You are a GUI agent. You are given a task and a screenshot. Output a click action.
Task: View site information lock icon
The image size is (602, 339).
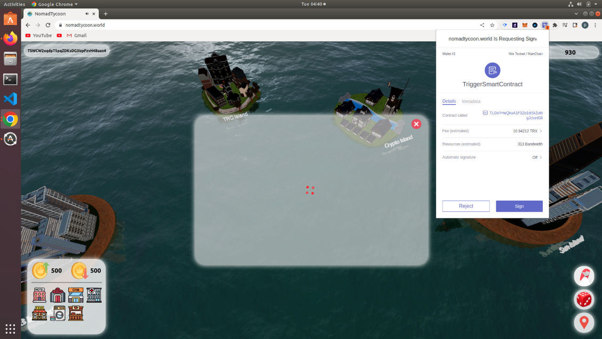click(x=60, y=25)
